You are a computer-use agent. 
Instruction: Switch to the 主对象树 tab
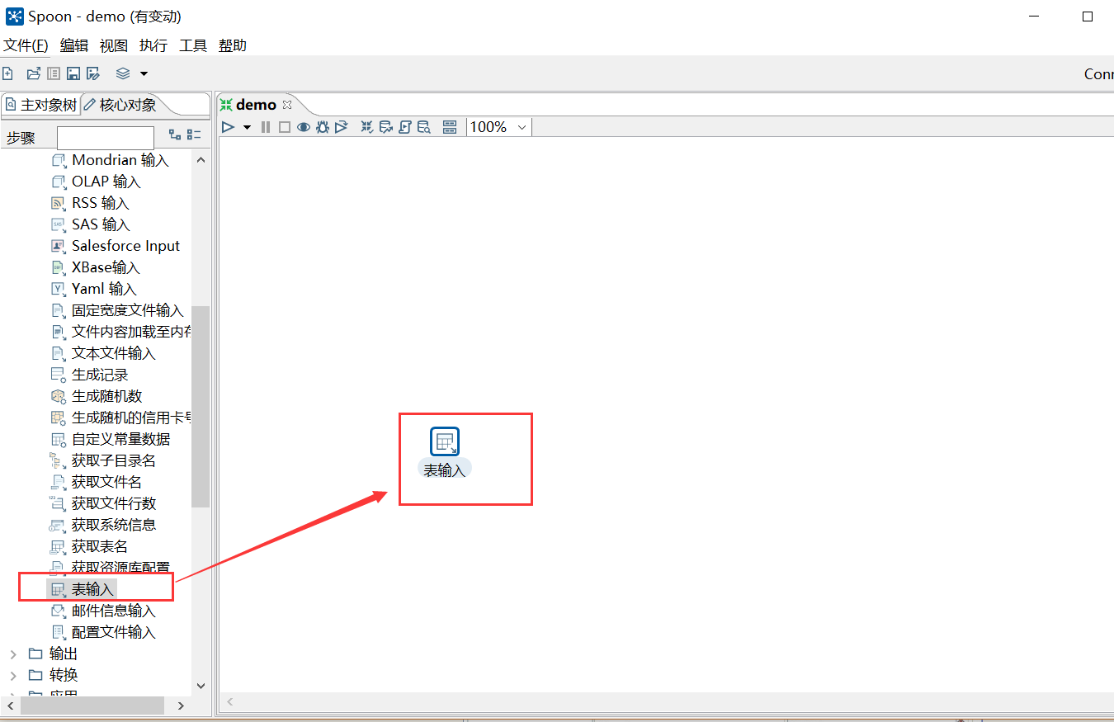tap(41, 105)
